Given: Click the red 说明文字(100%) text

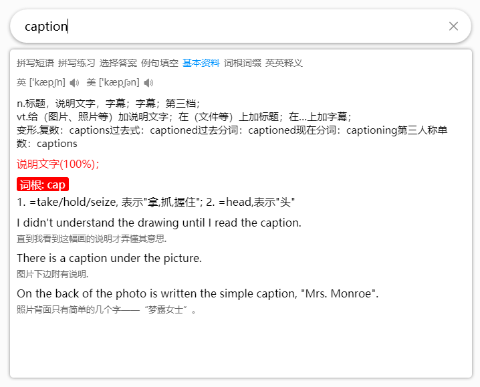Looking at the screenshot, I should pos(57,164).
